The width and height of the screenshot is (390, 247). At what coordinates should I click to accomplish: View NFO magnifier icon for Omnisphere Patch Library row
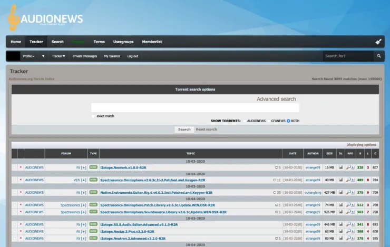348,205
